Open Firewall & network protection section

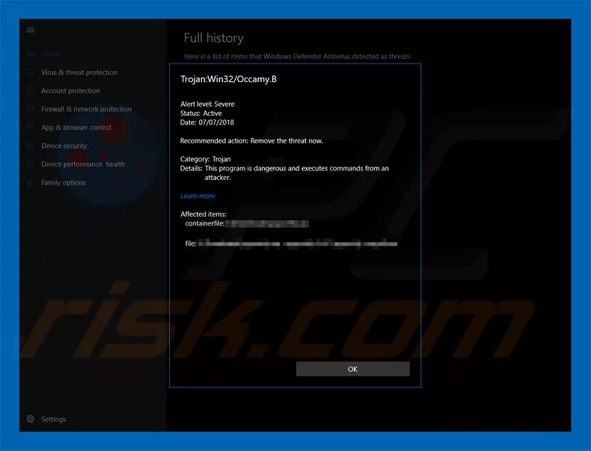(x=86, y=109)
